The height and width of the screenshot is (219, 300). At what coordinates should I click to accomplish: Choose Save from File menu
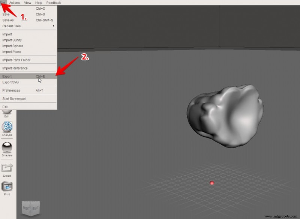28,14
